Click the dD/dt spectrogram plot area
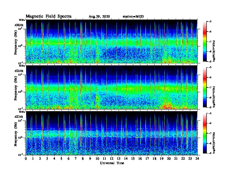 pos(112,87)
